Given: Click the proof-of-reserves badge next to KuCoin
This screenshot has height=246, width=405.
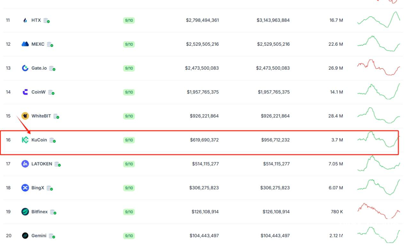Looking at the screenshot, I should click(x=53, y=140).
